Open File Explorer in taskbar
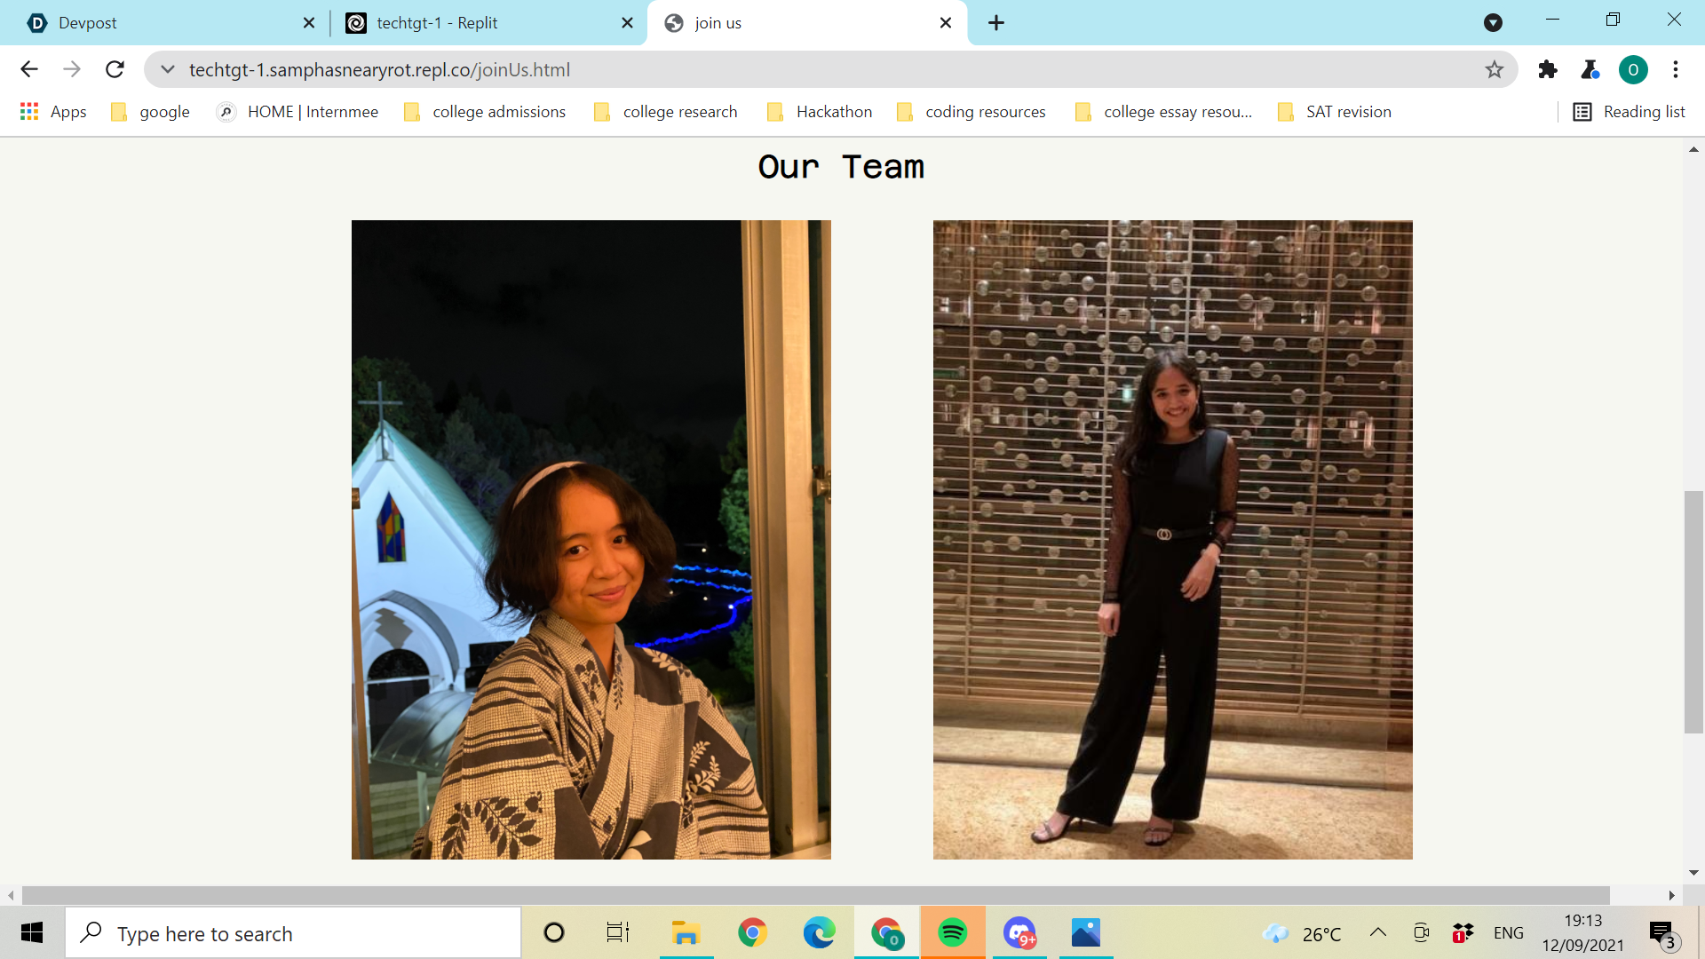Viewport: 1705px width, 959px height. tap(686, 932)
